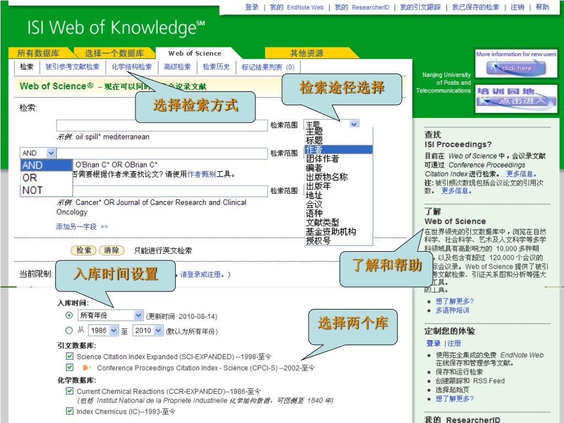The width and height of the screenshot is (564, 423).
Task: Open the 高级检索 sub-tab
Action: pyautogui.click(x=177, y=67)
